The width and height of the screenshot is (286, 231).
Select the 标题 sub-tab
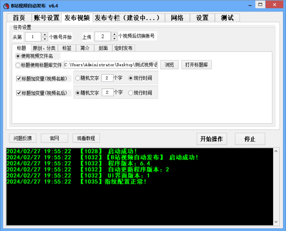(x=21, y=48)
